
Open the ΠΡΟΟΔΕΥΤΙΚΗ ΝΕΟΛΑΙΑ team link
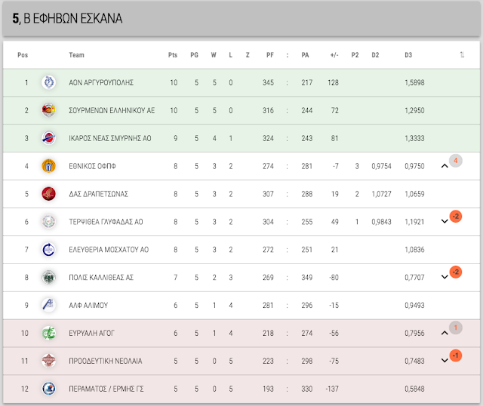click(x=106, y=361)
